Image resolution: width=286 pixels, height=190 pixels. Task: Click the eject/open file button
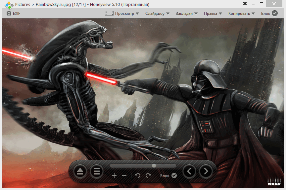click(80, 171)
